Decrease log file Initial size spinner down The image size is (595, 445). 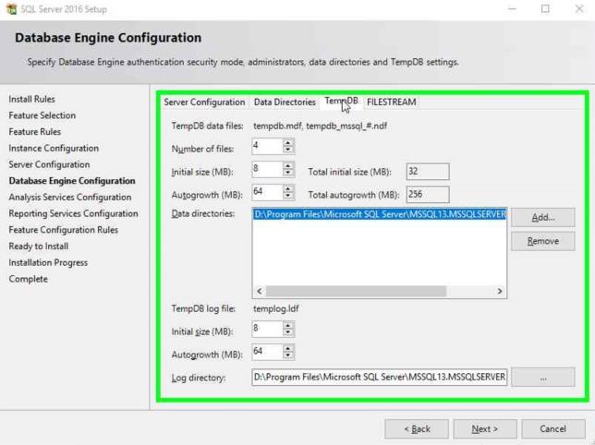[288, 332]
